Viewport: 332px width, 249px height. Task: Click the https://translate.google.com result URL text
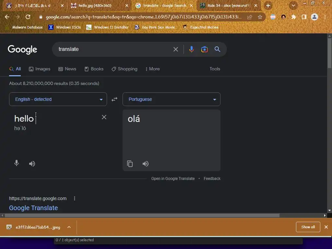[38, 198]
